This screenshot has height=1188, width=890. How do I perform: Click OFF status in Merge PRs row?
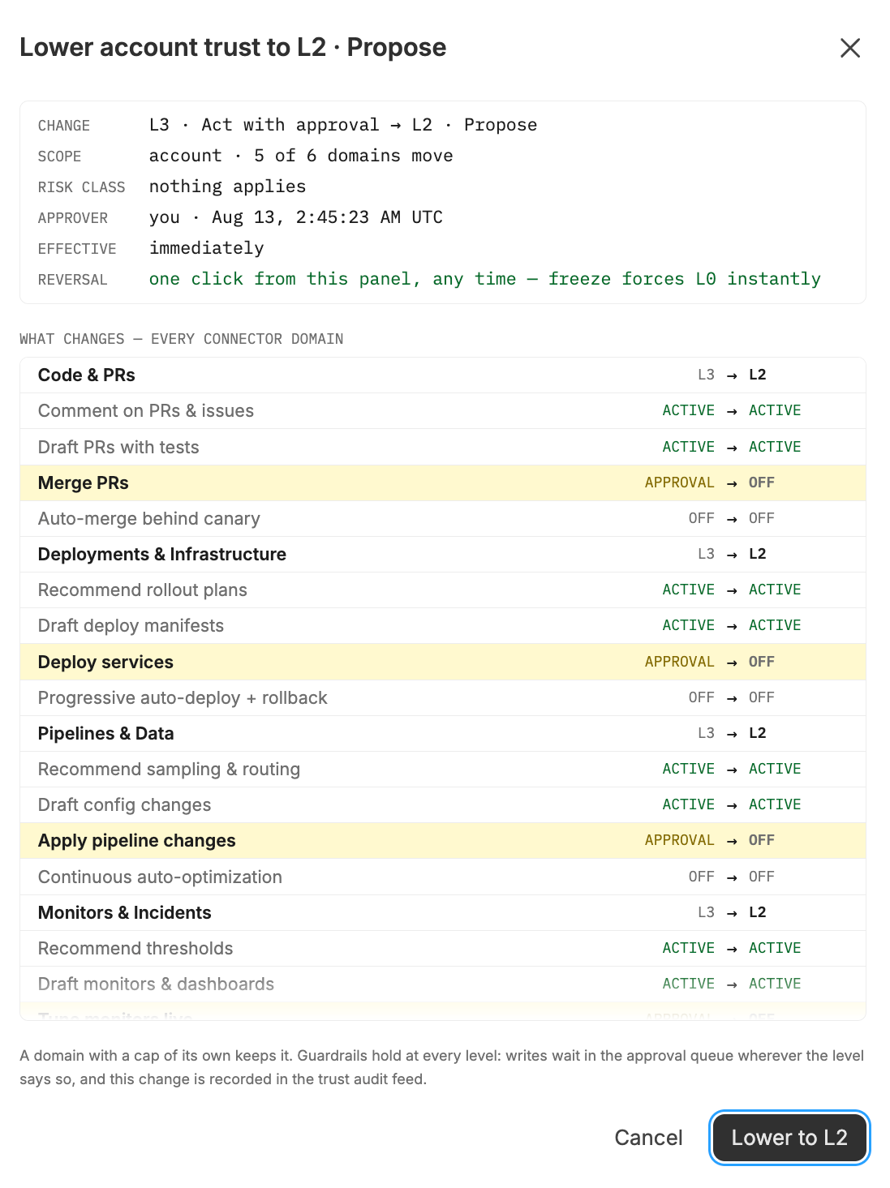[x=761, y=482]
